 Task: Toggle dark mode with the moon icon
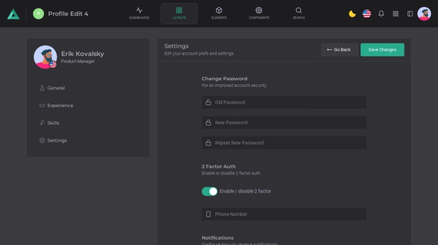coord(352,14)
